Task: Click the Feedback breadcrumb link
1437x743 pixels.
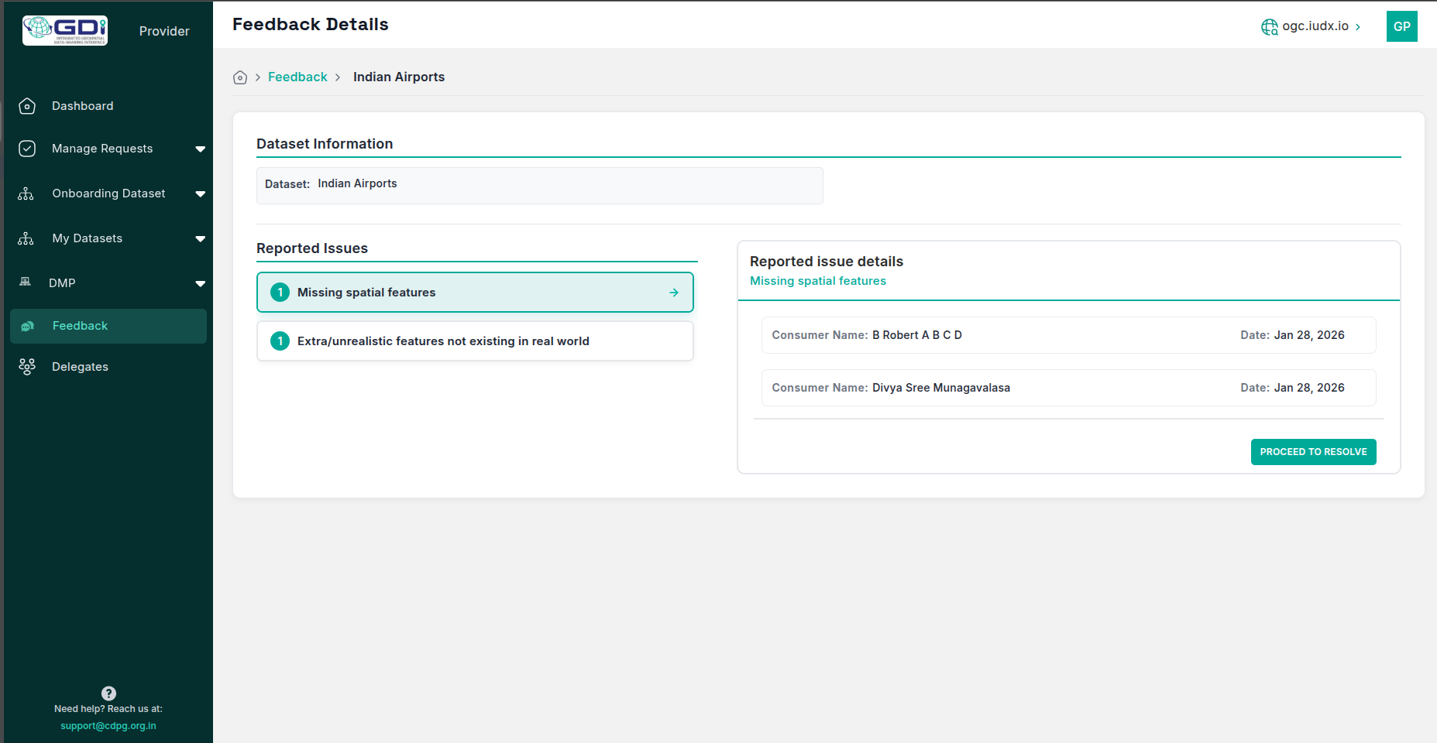Action: [297, 77]
